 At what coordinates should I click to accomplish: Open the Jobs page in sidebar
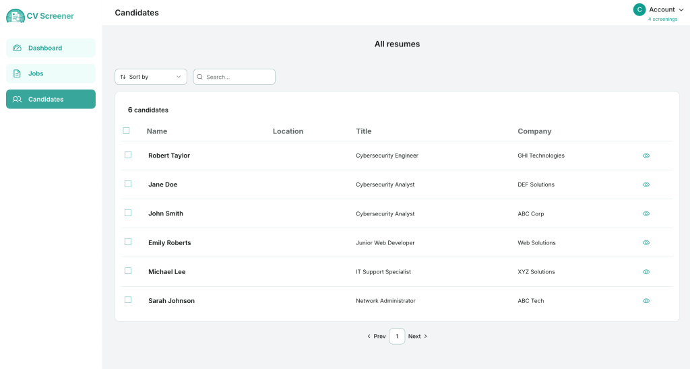51,73
